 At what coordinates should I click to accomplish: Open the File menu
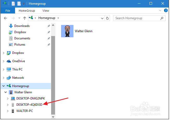point(8,11)
